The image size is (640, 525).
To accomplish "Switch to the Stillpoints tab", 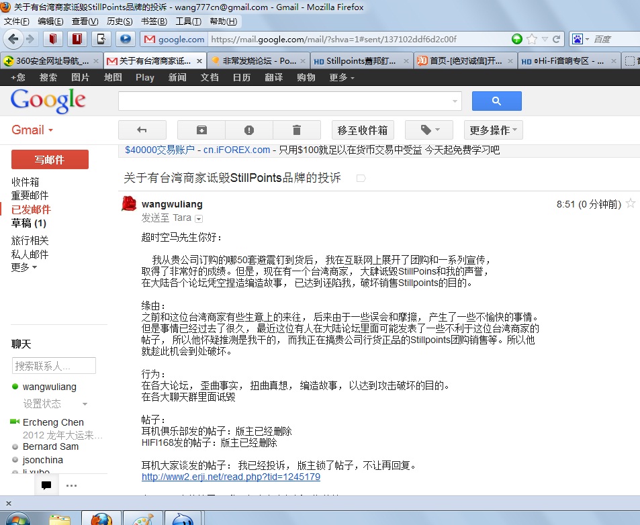I will [x=361, y=61].
